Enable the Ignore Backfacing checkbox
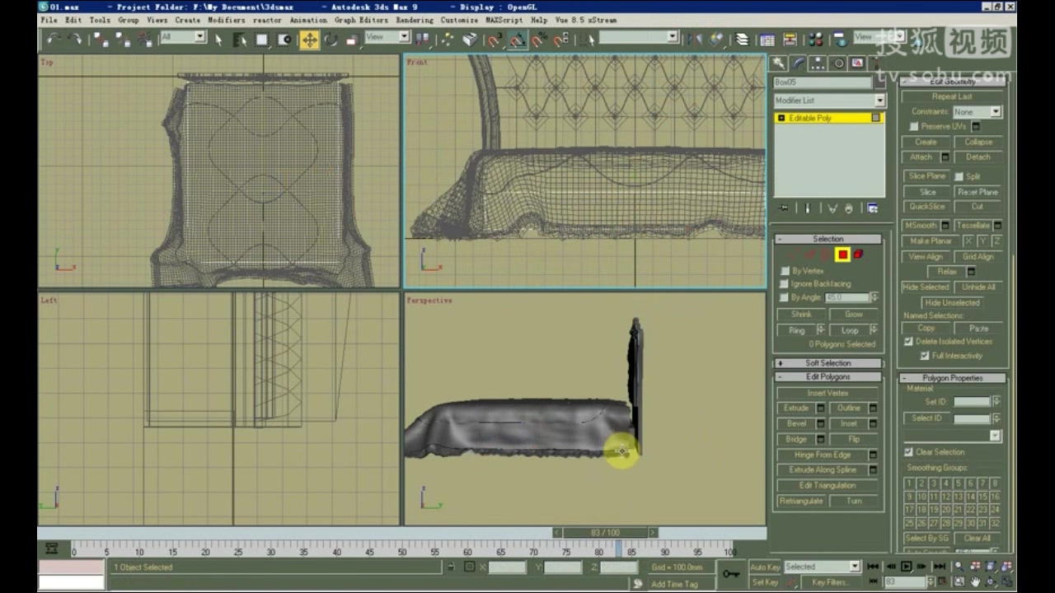Viewport: 1055px width, 593px height. [x=784, y=283]
